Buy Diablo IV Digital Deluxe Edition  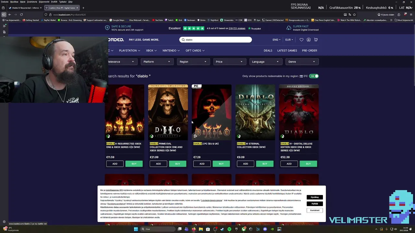tap(308, 164)
